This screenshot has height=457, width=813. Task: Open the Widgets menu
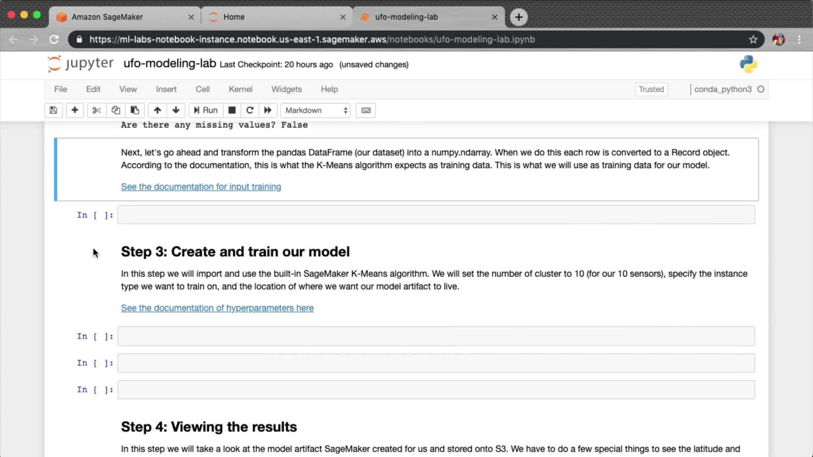286,89
